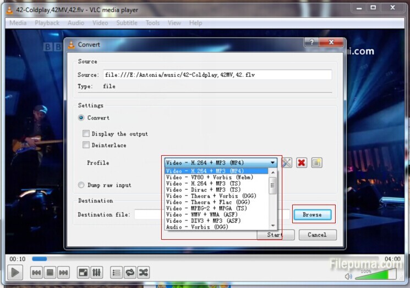
Task: Enable shuffle random playback icon
Action: [143, 272]
